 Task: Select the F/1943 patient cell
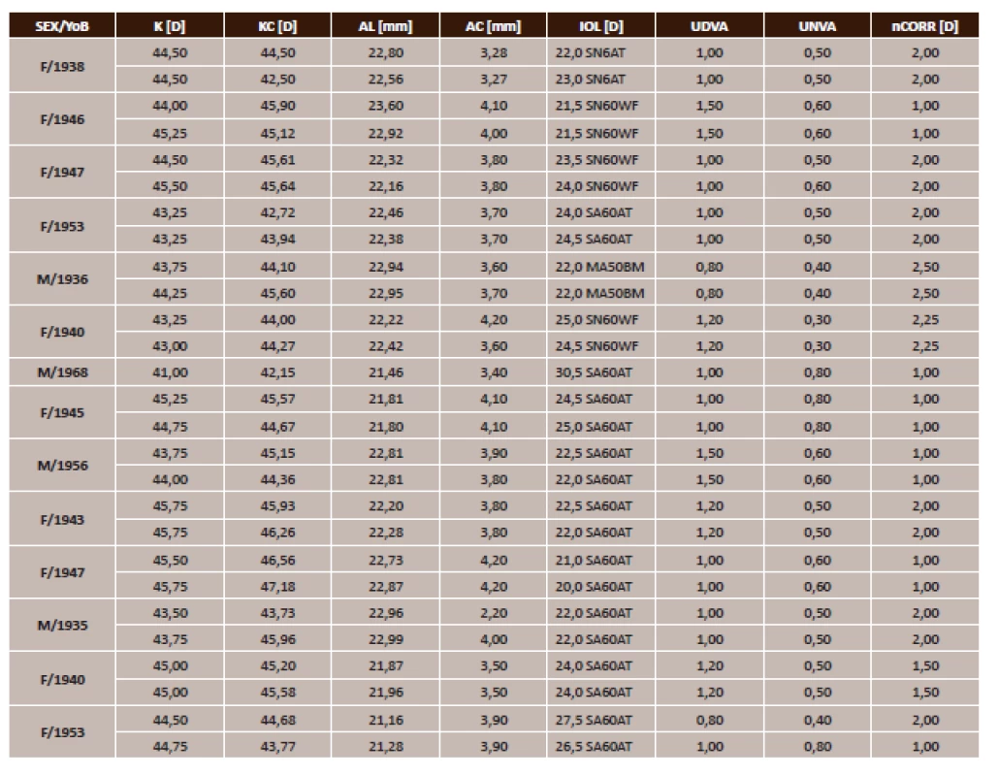[62, 519]
